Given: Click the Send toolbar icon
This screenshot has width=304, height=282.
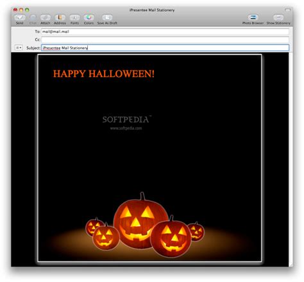Looking at the screenshot, I should pos(19,17).
